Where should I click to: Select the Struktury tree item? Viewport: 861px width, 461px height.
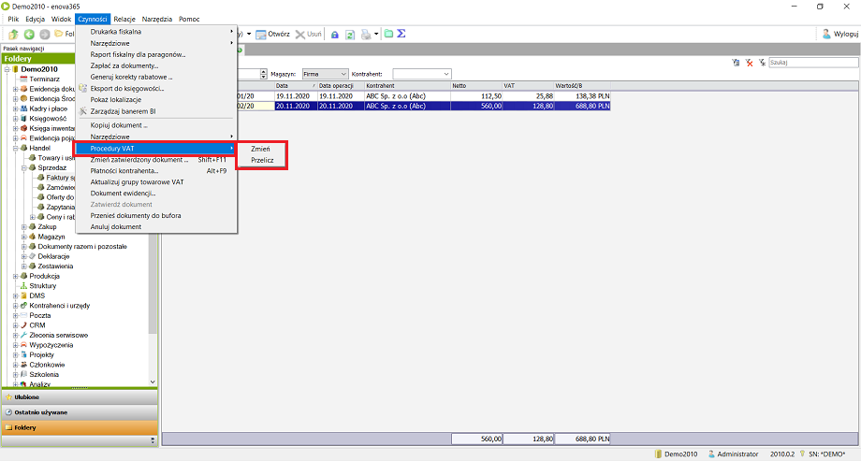point(43,286)
